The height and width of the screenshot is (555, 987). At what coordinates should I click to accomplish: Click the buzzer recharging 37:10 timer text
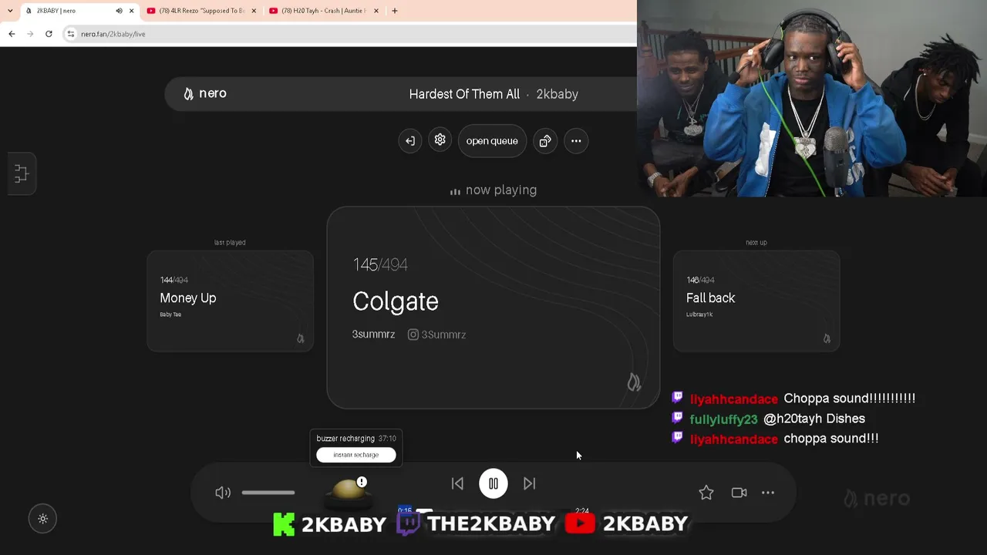(356, 439)
